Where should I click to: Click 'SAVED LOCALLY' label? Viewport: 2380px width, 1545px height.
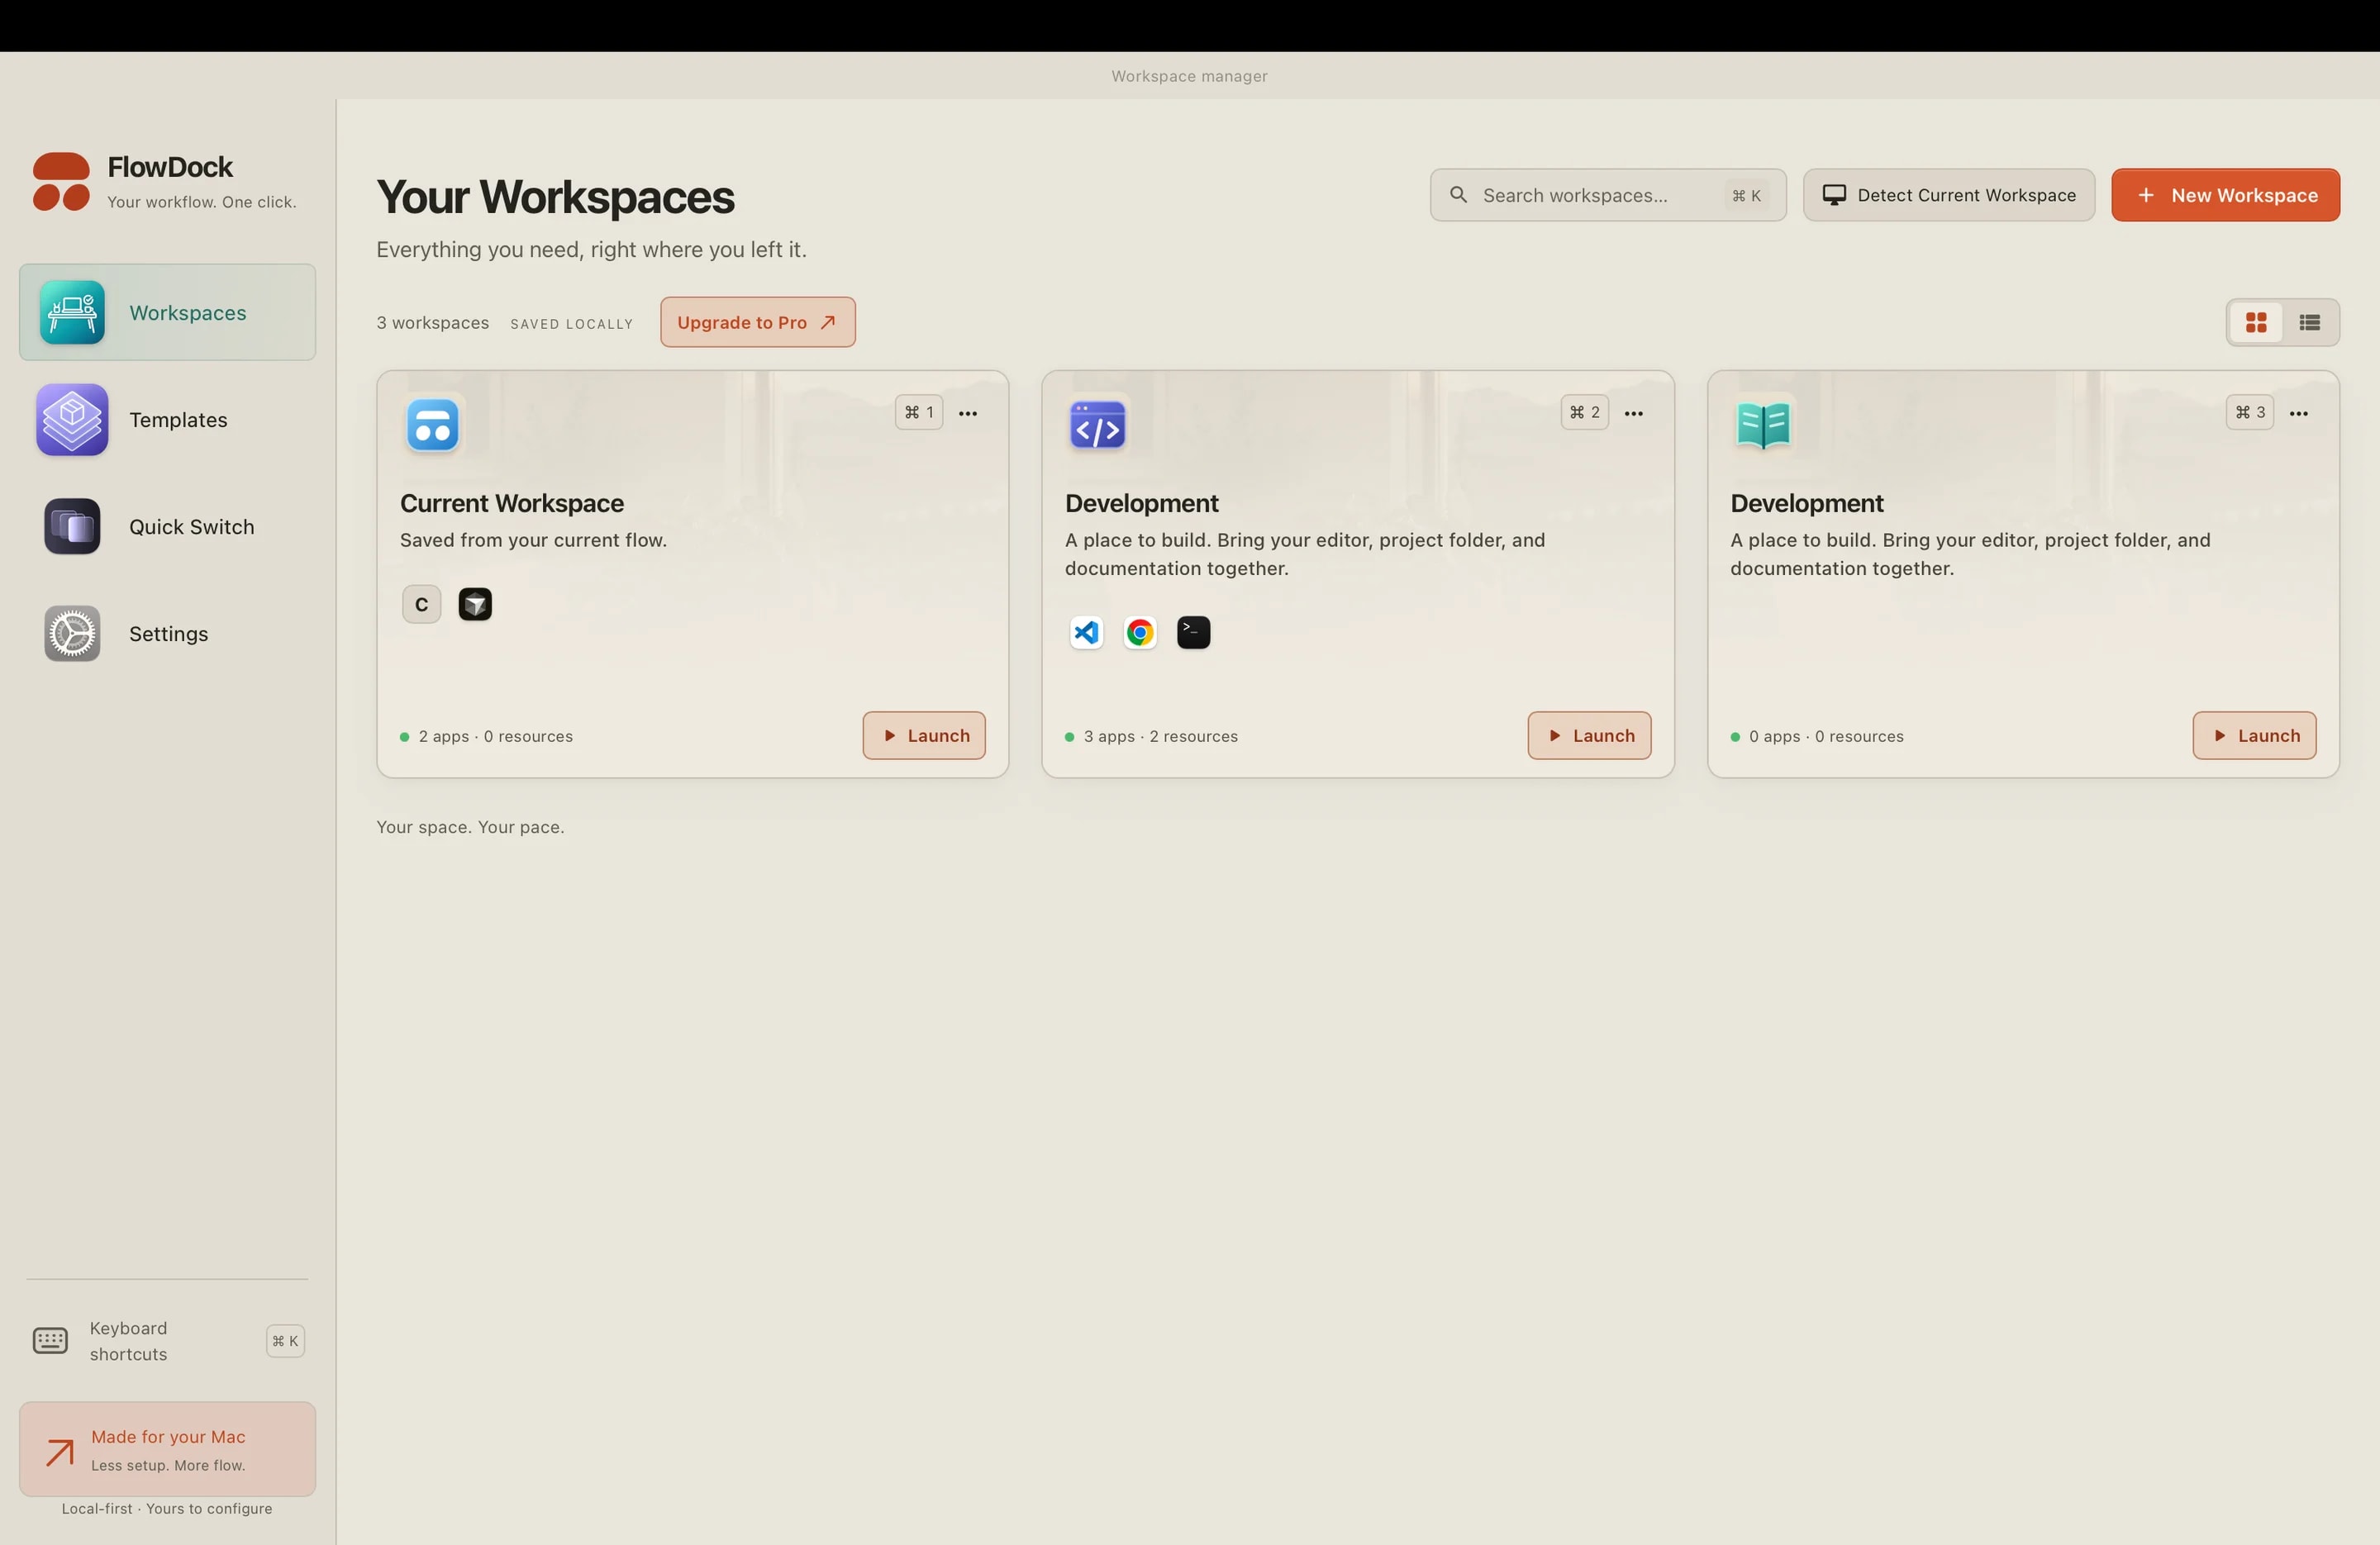(572, 324)
